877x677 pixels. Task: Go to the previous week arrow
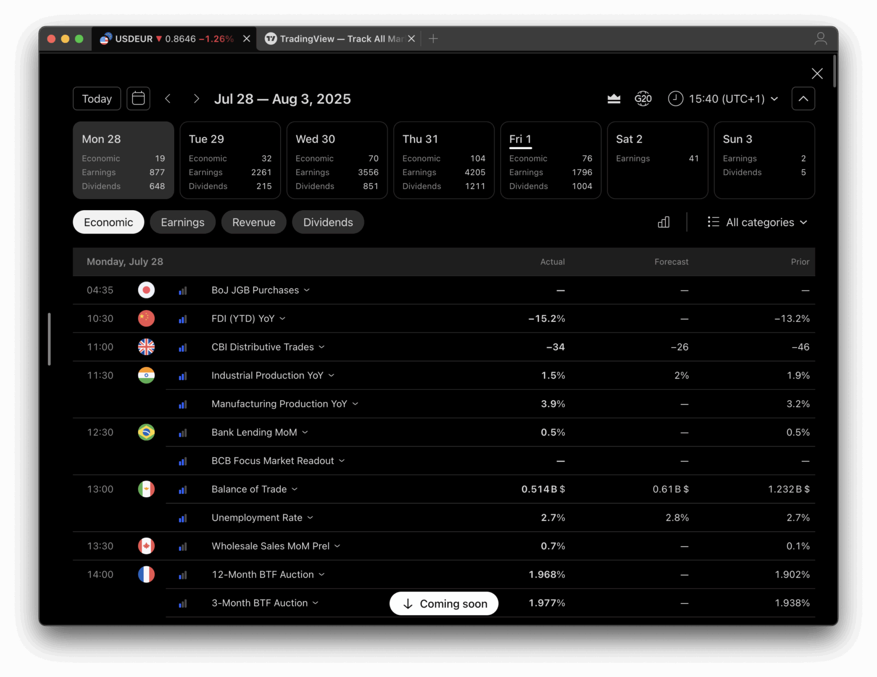point(168,99)
